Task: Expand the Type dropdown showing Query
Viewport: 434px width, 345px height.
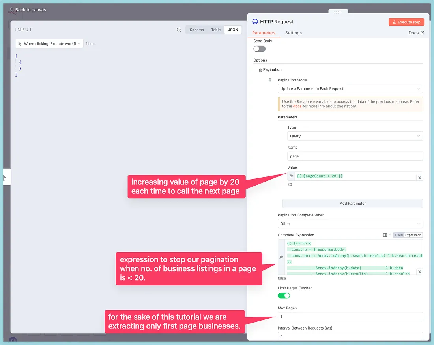Action: 355,136
